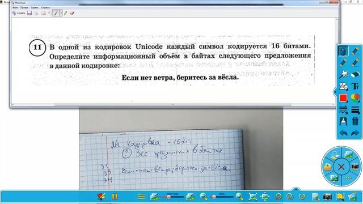The width and height of the screenshot is (363, 204).
Task: Take a snapshot with the bottom bar camera icon
Action: (327, 197)
